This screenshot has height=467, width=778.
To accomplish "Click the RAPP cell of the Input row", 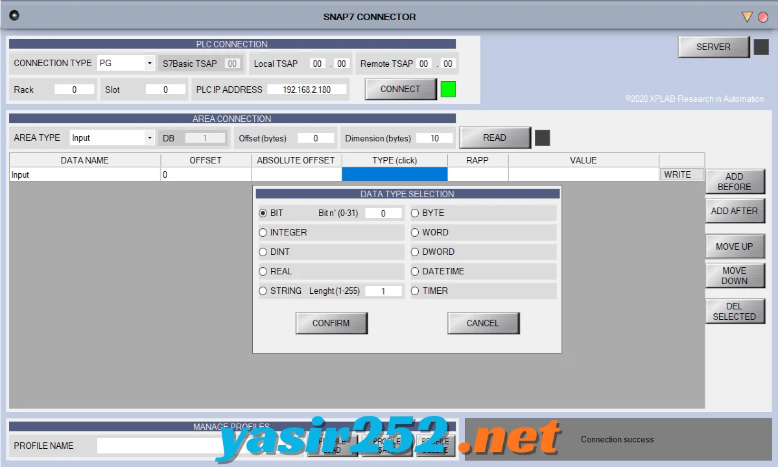I will (x=478, y=174).
